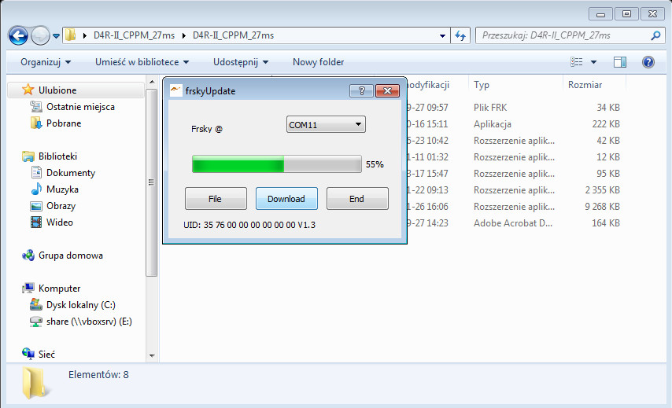Select the Plik FRK file row
This screenshot has height=408, width=672.
pyautogui.click(x=513, y=108)
